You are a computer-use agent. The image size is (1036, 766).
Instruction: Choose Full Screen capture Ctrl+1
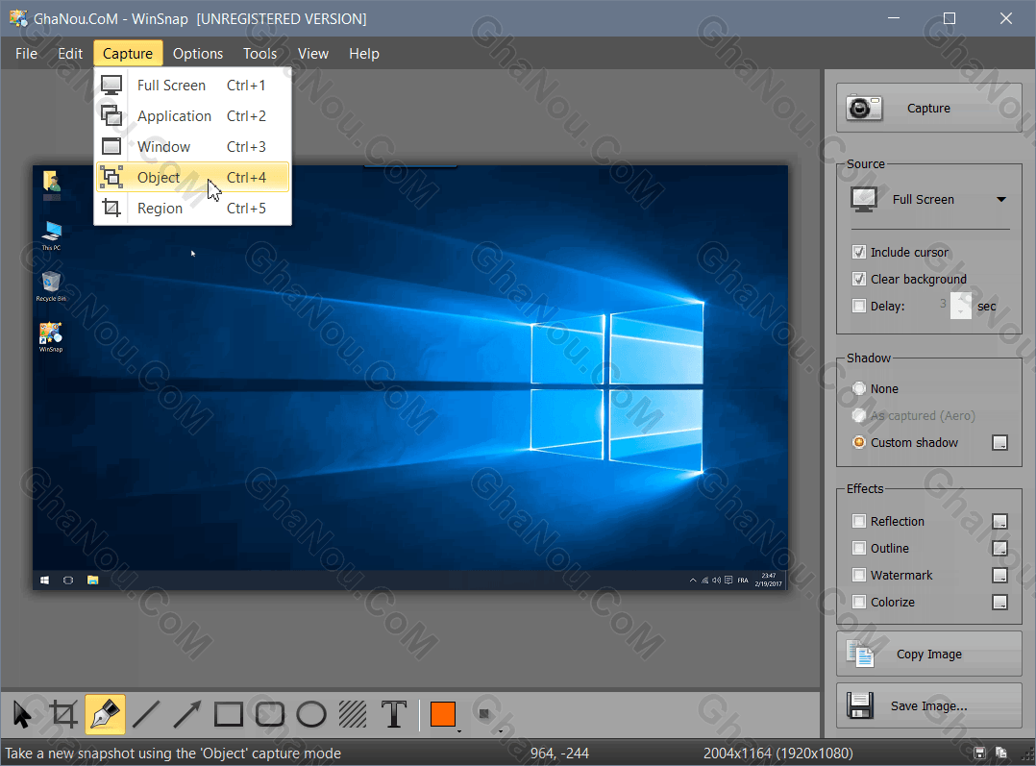pos(192,86)
